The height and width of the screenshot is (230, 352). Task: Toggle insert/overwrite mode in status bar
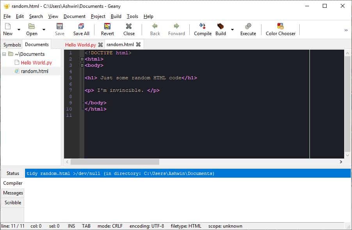tap(72, 226)
